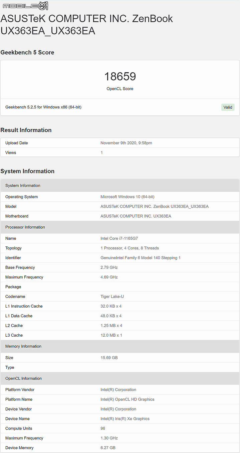Screen dimensions: 240x453
Task: Click the green Valid badge
Action: click(x=228, y=107)
